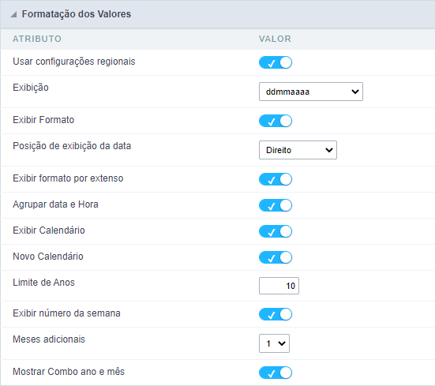The image size is (435, 386).
Task: Toggle Usar configurações regionais switch
Action: (x=276, y=62)
